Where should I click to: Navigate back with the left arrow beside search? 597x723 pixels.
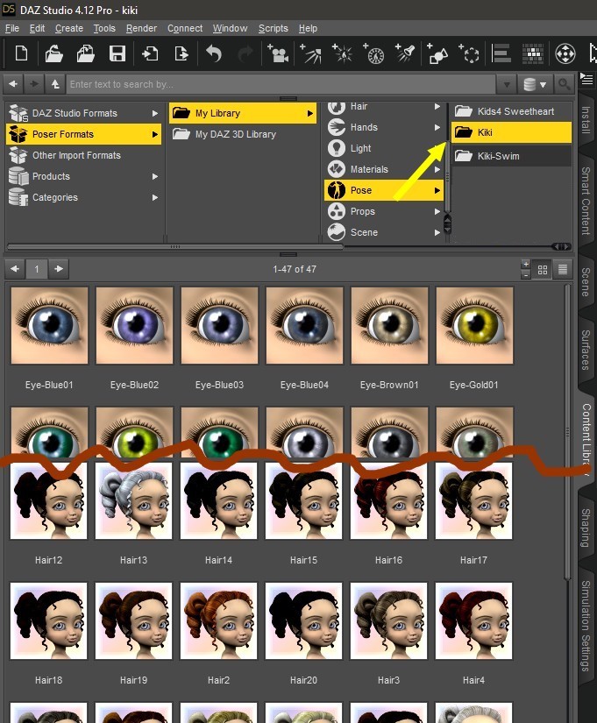(13, 84)
